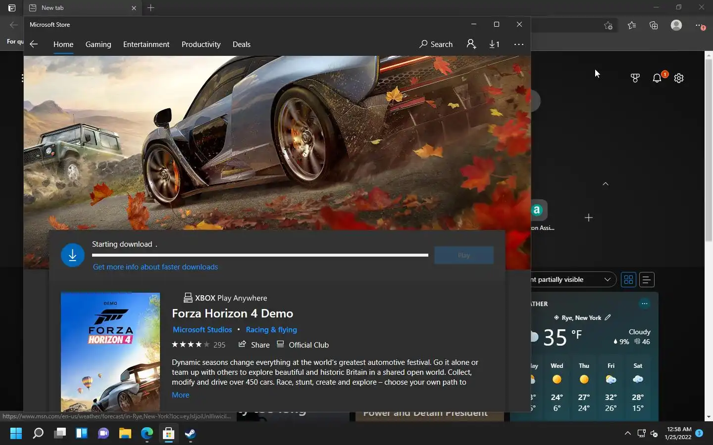
Task: Open the Edge profile avatar
Action: click(676, 25)
